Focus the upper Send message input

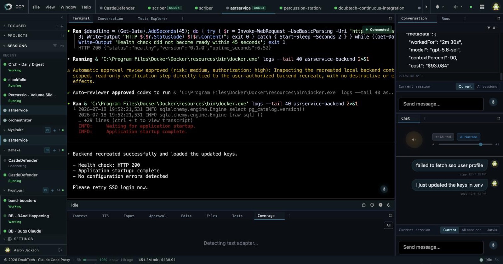tap(441, 104)
